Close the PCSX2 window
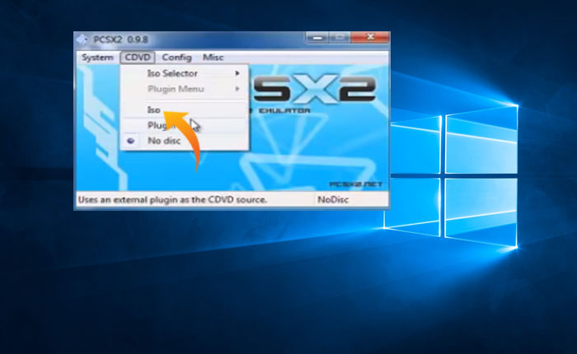This screenshot has width=577, height=354. pos(370,38)
